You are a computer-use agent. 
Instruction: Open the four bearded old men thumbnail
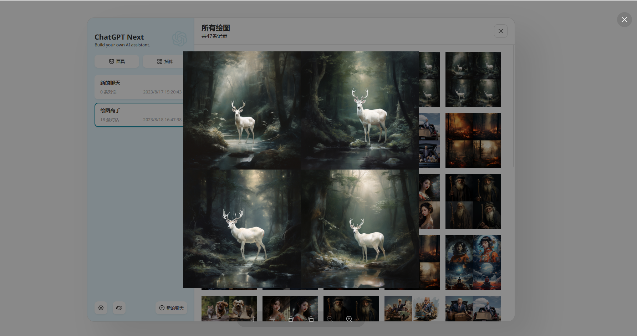pos(473,201)
